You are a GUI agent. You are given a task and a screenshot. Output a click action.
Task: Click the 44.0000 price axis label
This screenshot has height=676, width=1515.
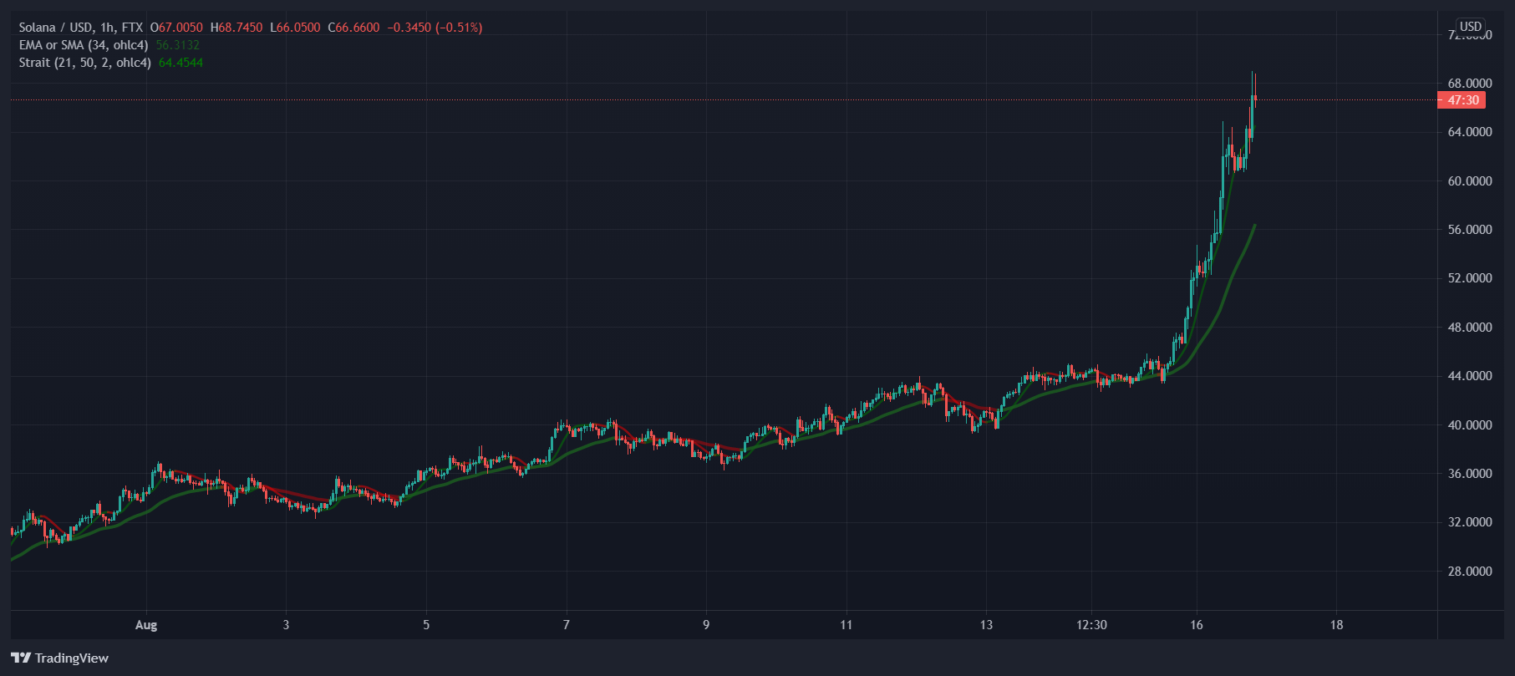point(1470,376)
